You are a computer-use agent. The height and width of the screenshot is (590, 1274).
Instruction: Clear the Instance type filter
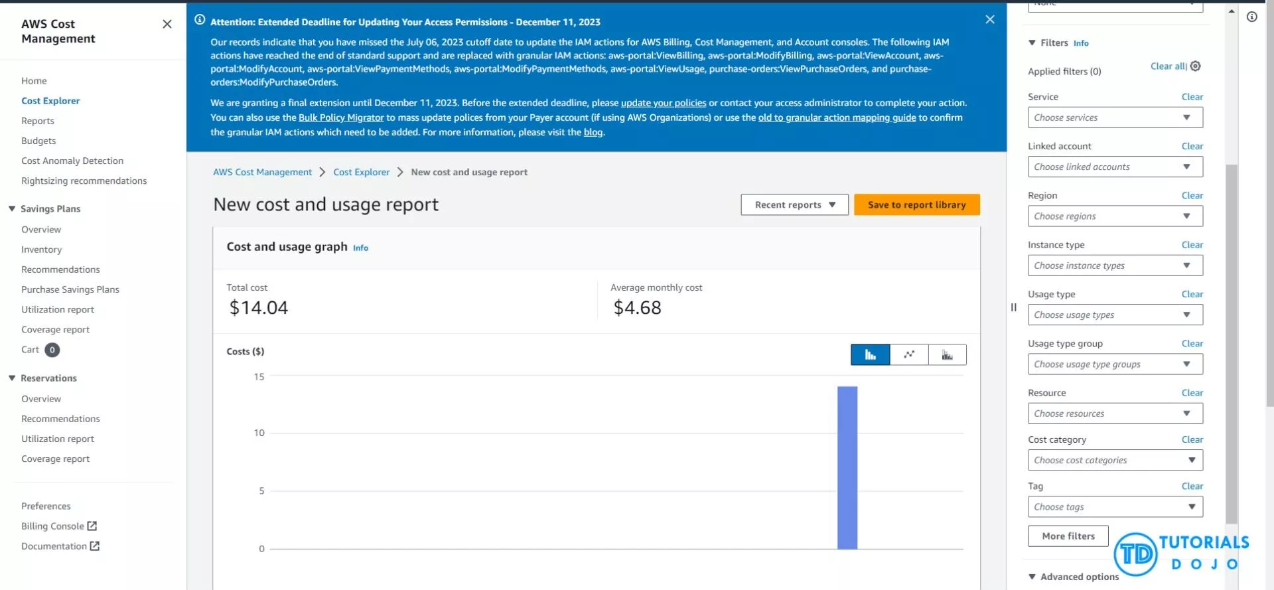[1192, 245]
